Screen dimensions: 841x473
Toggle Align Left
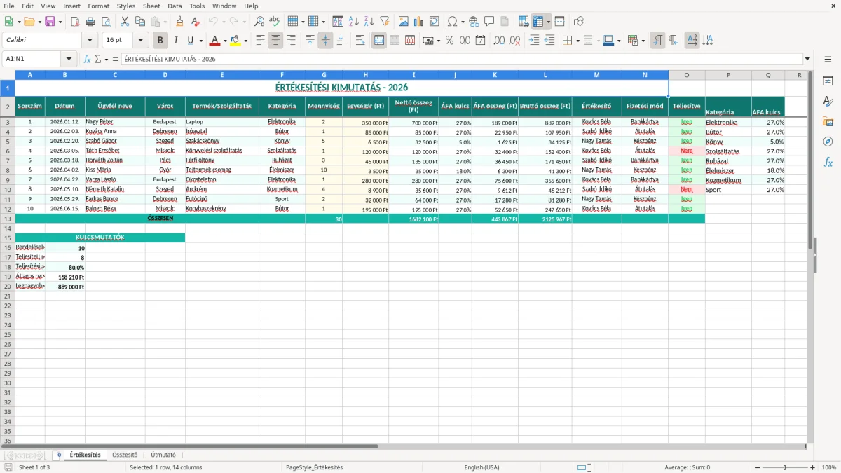(260, 41)
